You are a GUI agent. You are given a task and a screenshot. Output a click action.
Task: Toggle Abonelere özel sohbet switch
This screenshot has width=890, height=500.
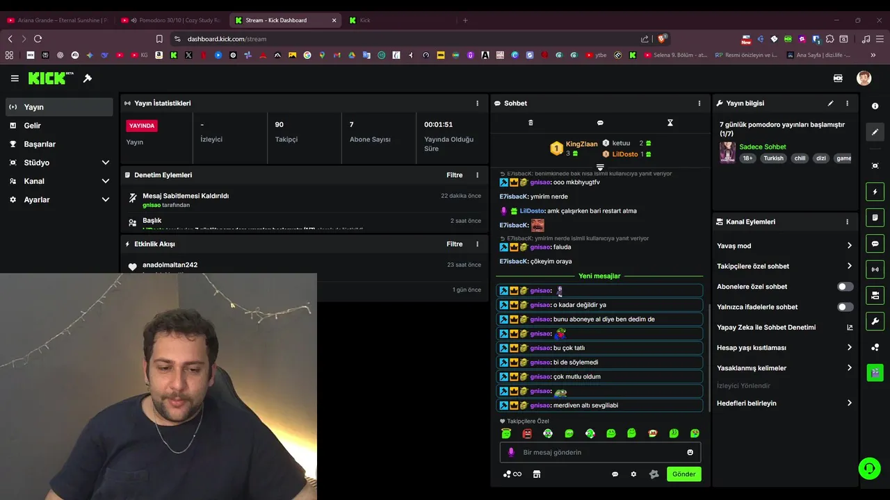click(845, 287)
